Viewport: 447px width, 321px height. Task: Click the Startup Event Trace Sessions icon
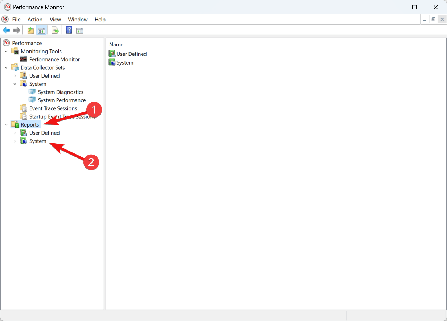click(24, 116)
